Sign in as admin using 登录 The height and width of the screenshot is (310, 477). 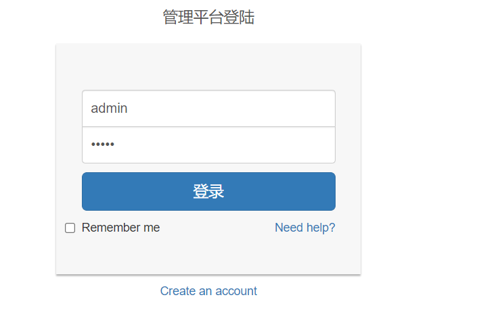(x=208, y=191)
